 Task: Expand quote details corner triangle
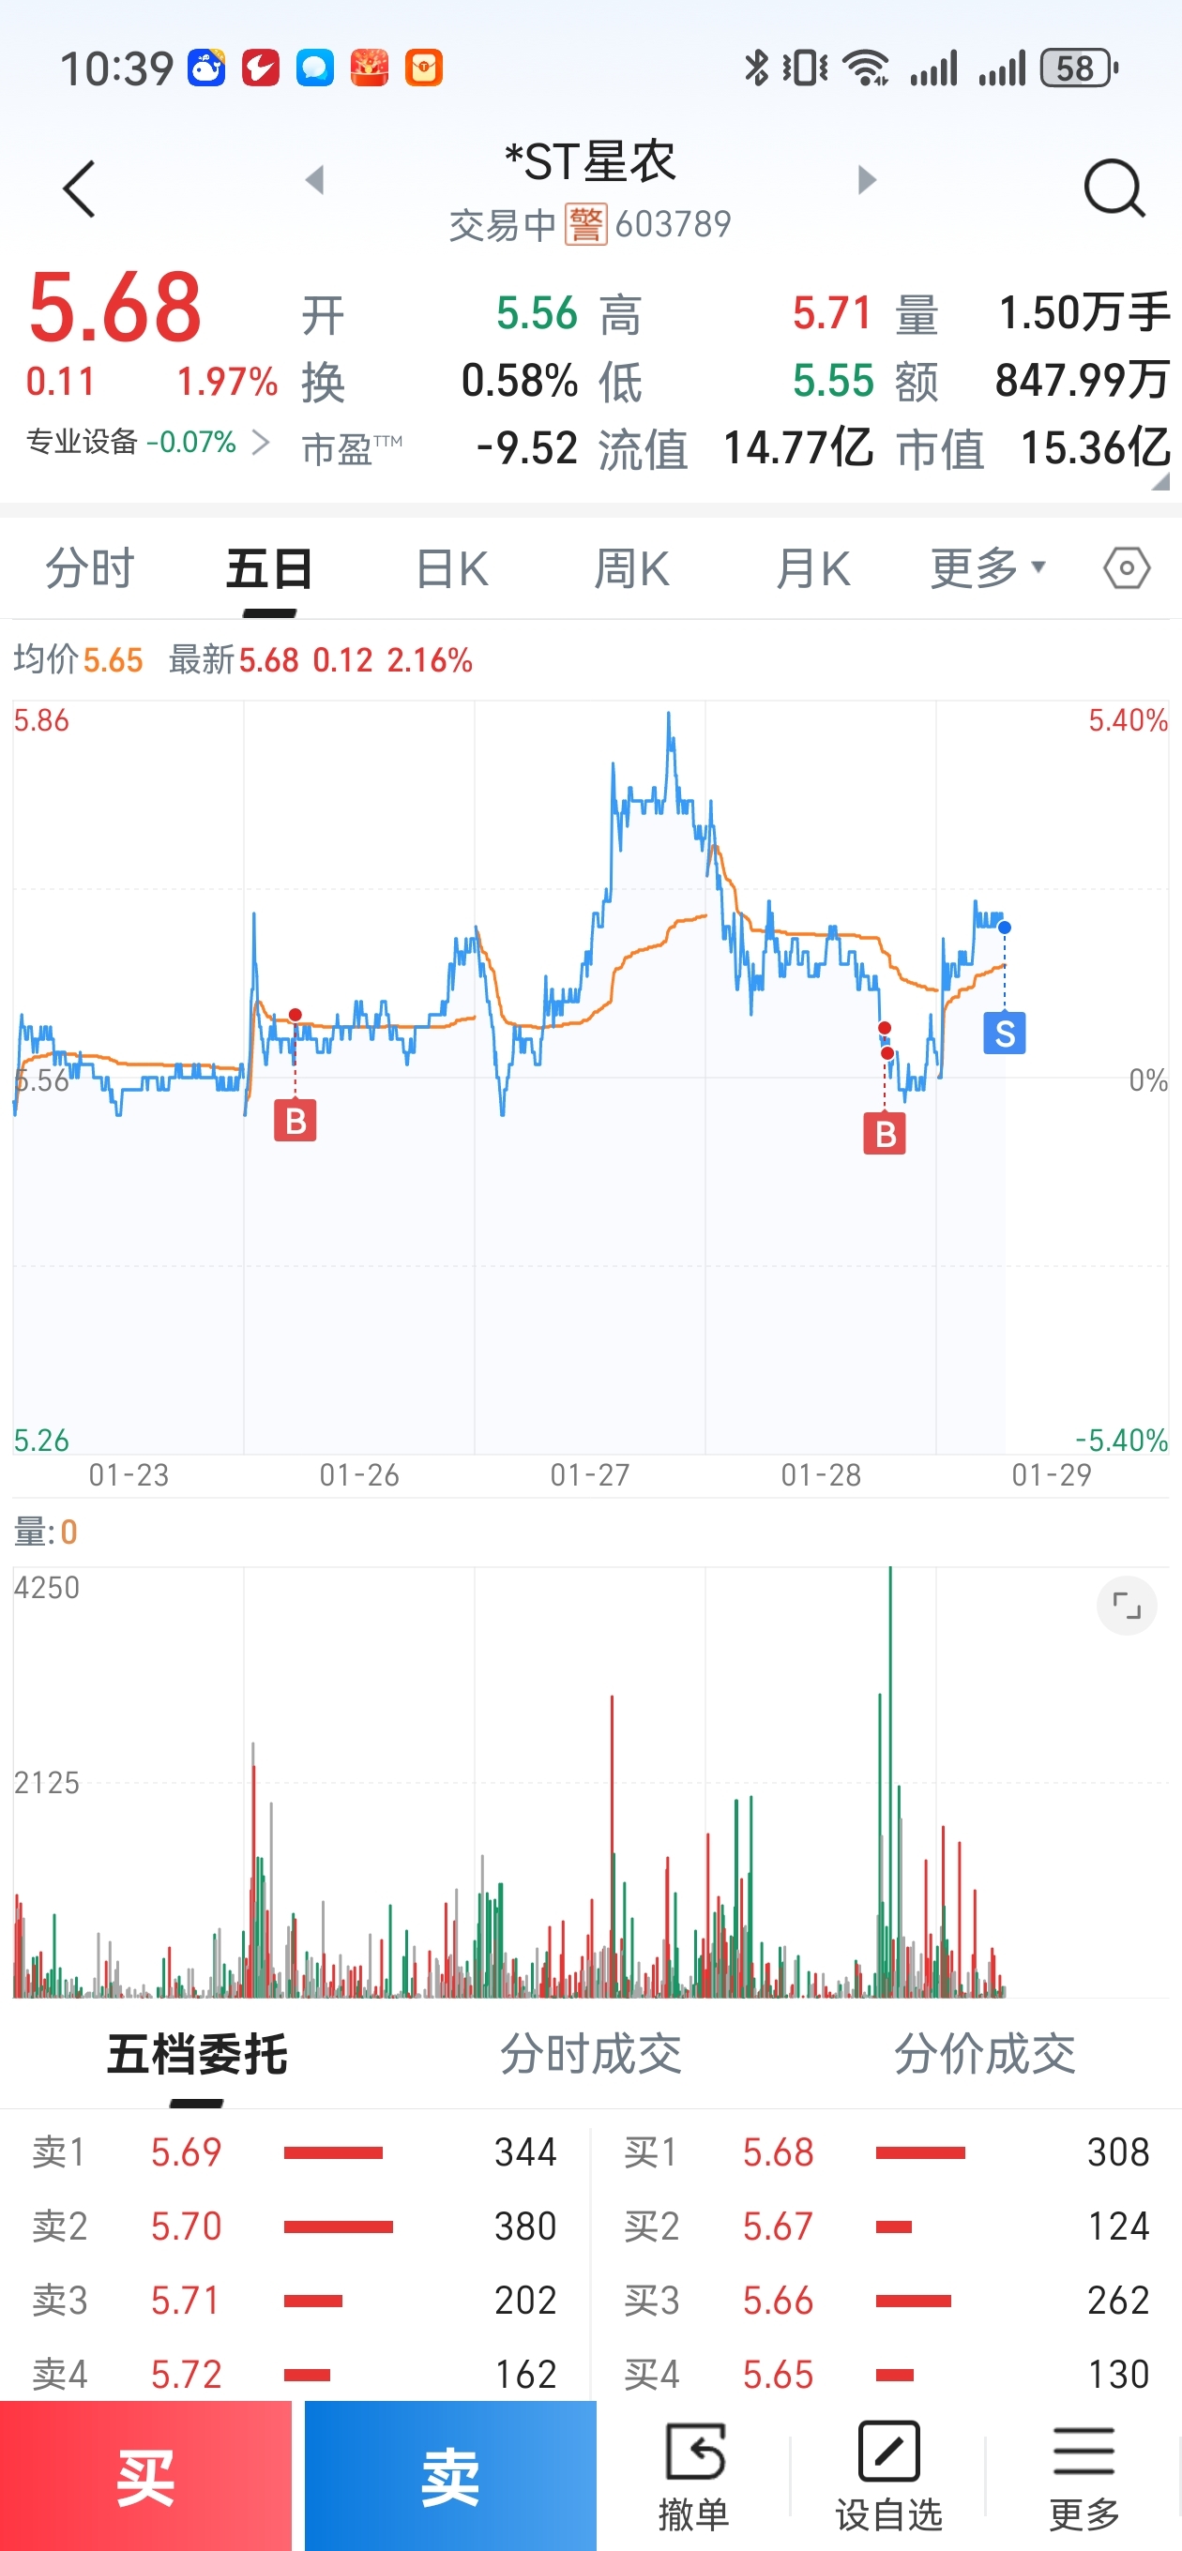(1160, 481)
